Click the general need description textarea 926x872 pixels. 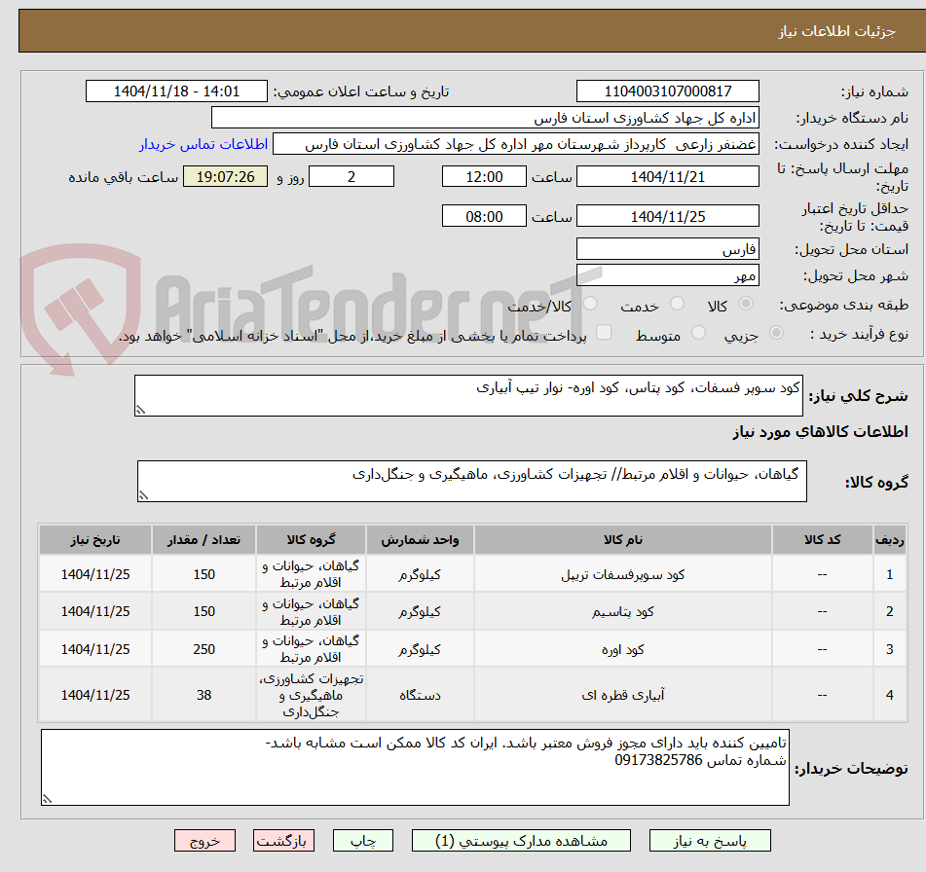click(468, 395)
